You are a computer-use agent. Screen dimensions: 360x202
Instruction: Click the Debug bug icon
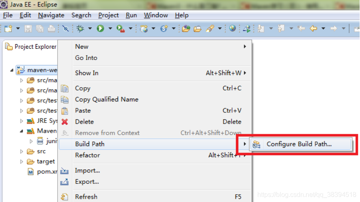click(80, 29)
